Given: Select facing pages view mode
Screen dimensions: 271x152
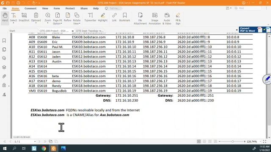Looking at the screenshot, I should [x=210, y=141].
